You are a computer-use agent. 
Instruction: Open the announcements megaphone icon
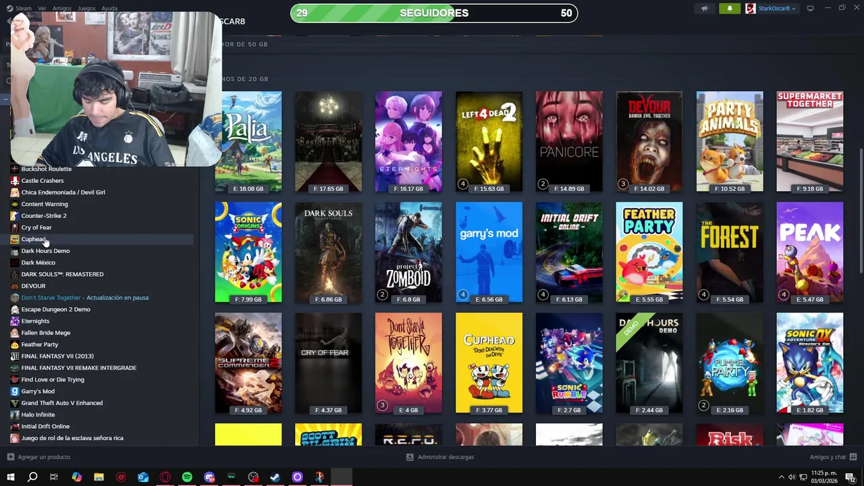(x=705, y=9)
